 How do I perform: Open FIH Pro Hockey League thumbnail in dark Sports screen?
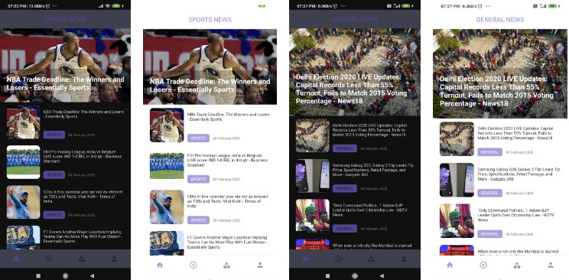[23, 162]
